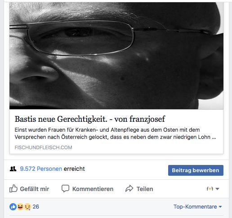This screenshot has height=218, width=232.
Task: Click the Beitrag bewerben button
Action: [x=196, y=170]
